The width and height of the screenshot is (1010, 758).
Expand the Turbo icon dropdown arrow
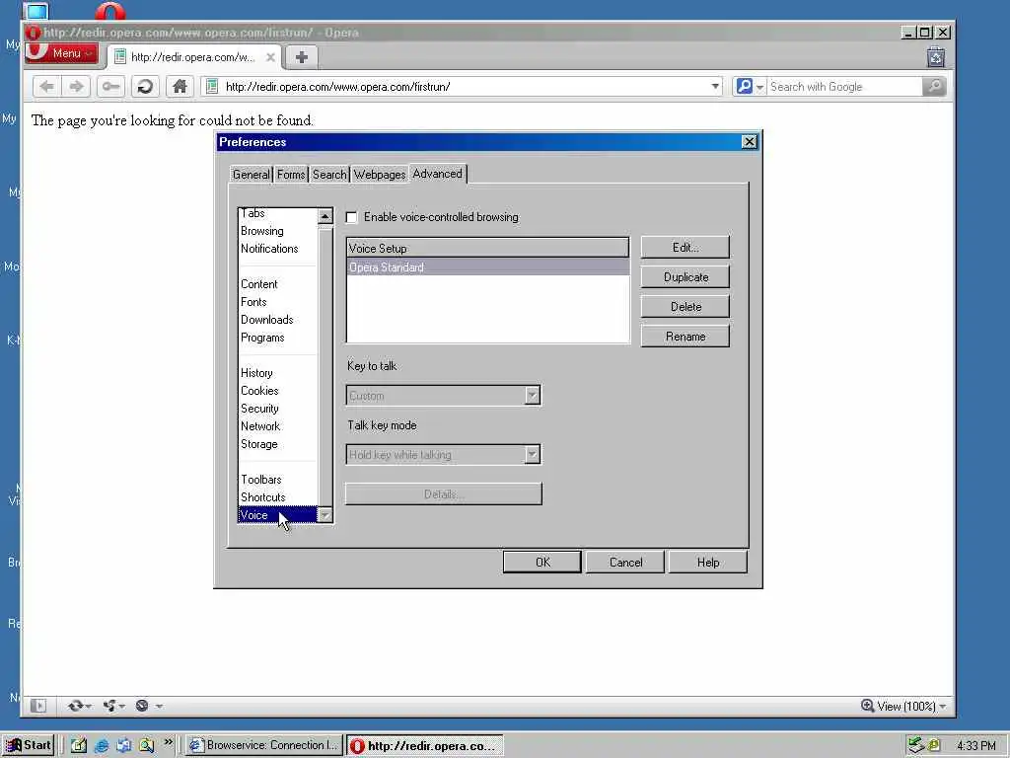click(x=159, y=707)
